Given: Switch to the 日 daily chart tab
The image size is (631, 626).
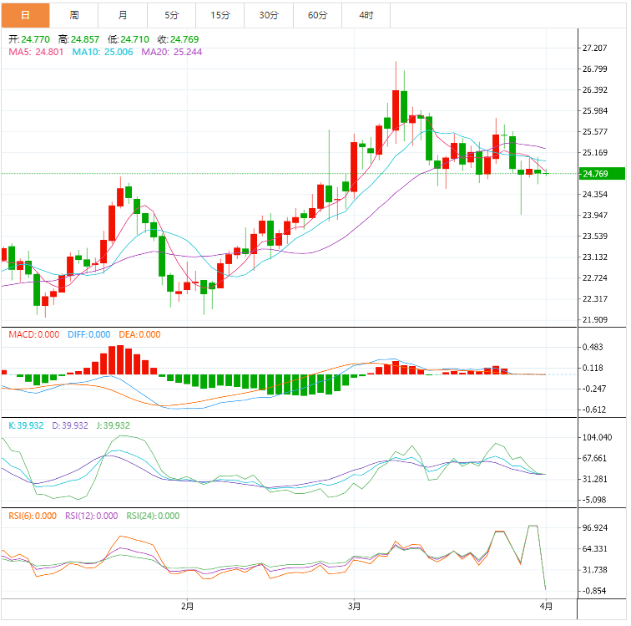Looking at the screenshot, I should [25, 15].
